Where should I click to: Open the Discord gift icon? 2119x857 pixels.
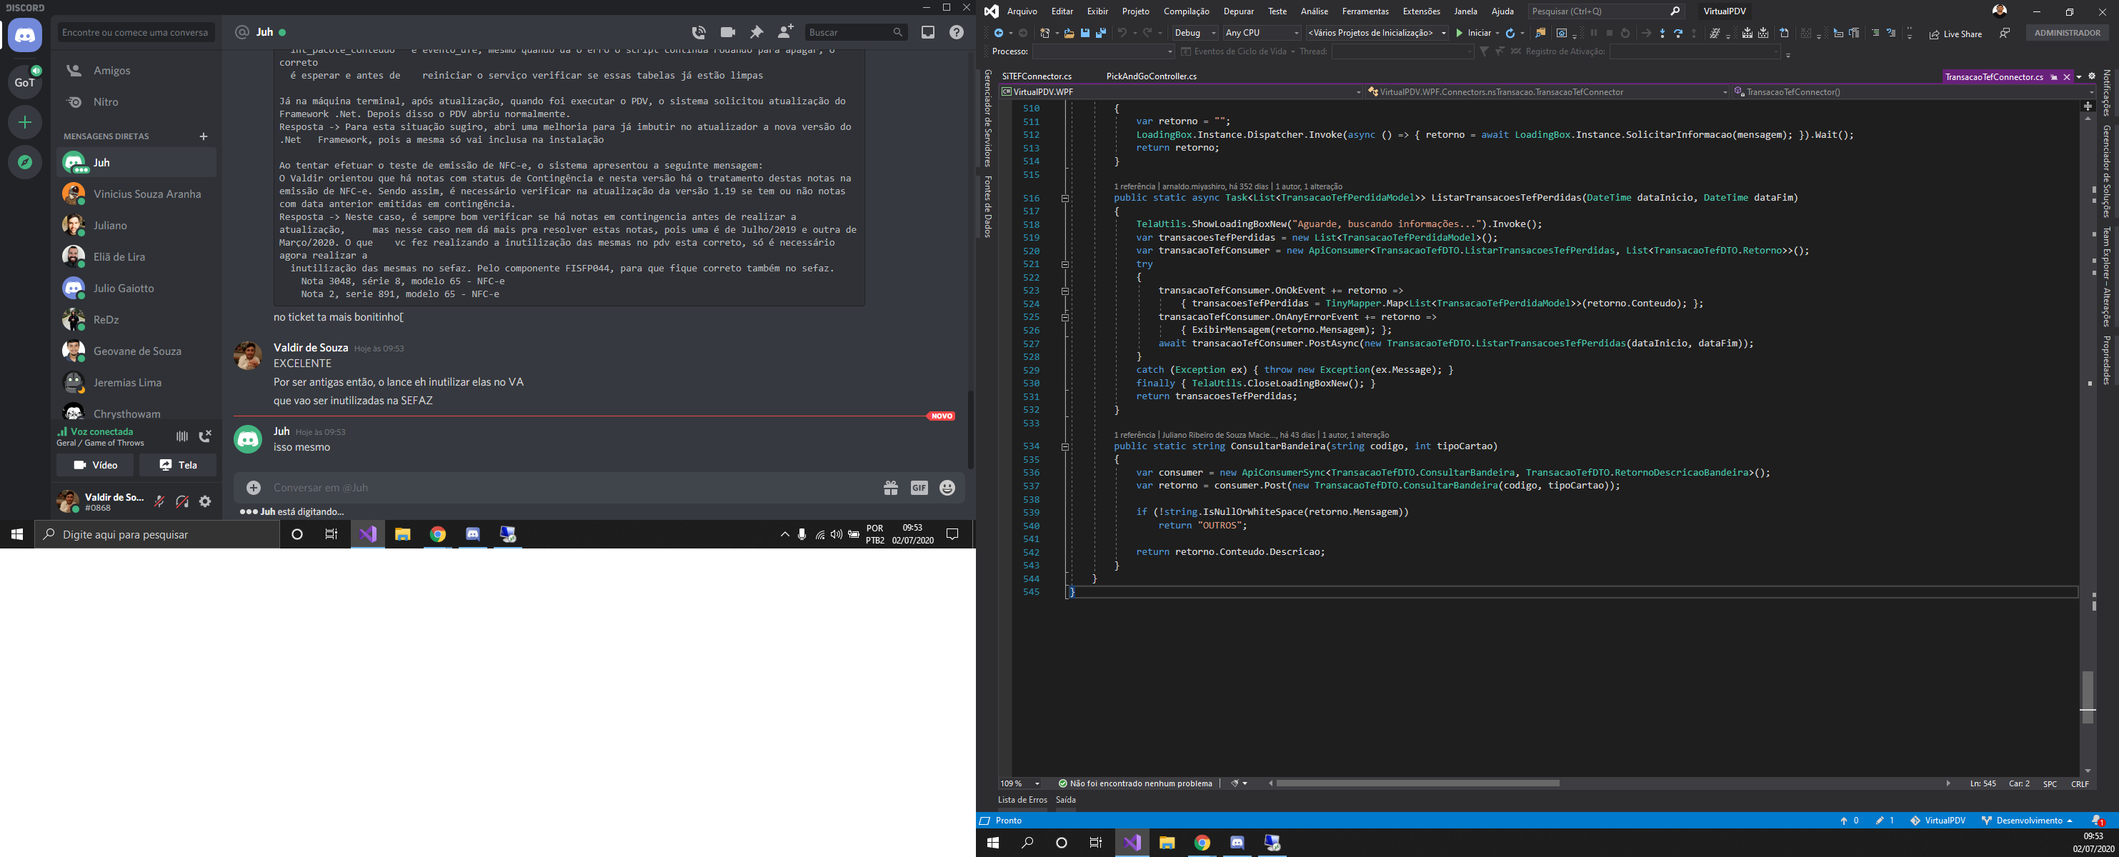(890, 488)
